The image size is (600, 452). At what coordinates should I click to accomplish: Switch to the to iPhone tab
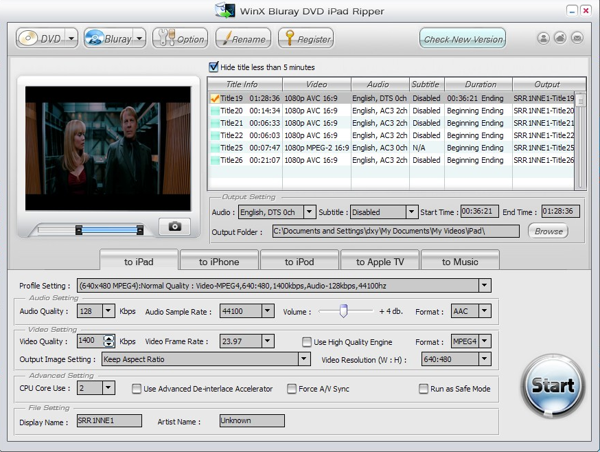click(x=219, y=262)
